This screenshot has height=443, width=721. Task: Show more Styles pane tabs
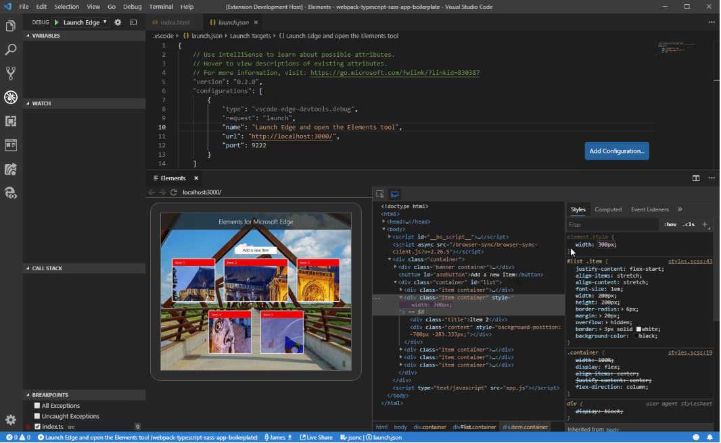point(680,209)
